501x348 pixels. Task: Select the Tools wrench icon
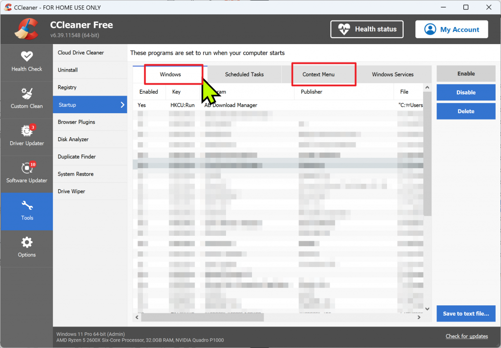26,205
